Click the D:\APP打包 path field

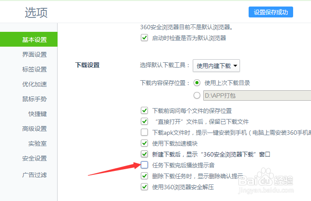tap(257, 95)
